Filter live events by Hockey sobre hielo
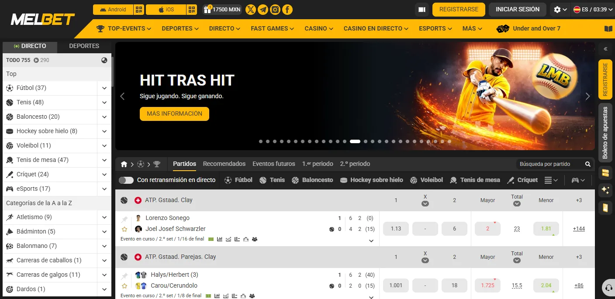615x299 pixels. click(372, 180)
